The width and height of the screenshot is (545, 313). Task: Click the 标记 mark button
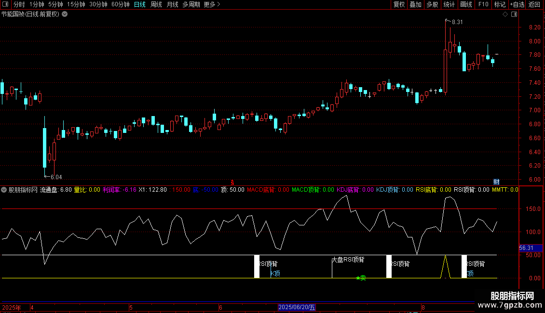pyautogui.click(x=500, y=4)
